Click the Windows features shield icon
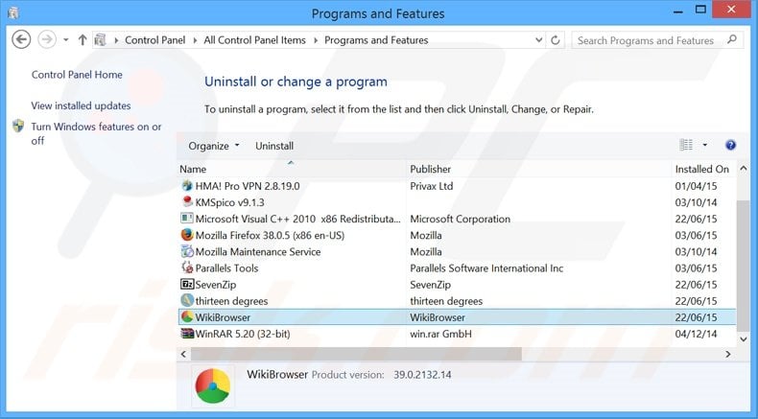This screenshot has height=419, width=758. [x=18, y=127]
